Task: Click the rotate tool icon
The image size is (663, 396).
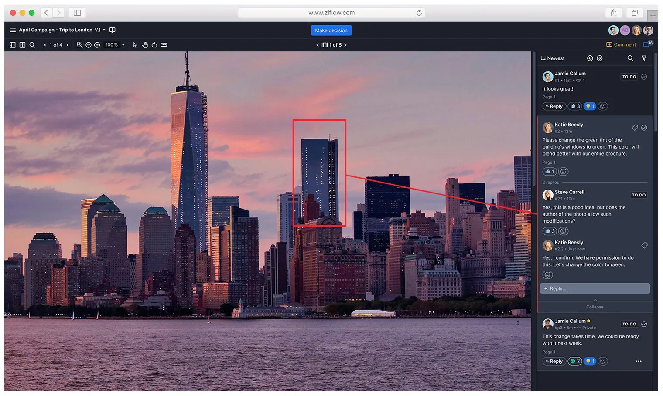Action: (154, 45)
